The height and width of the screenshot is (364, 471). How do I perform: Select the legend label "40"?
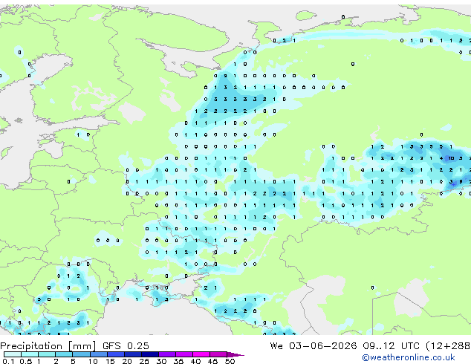coord(195,361)
